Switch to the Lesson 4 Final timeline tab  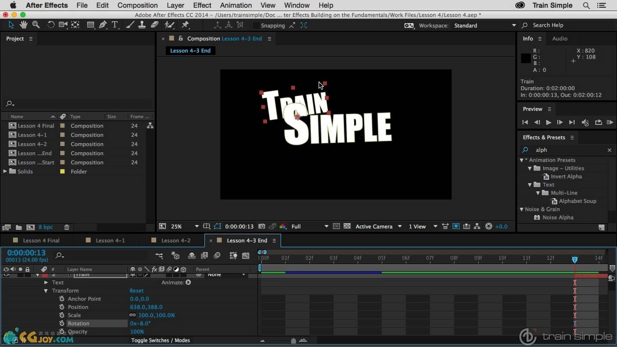coord(41,240)
